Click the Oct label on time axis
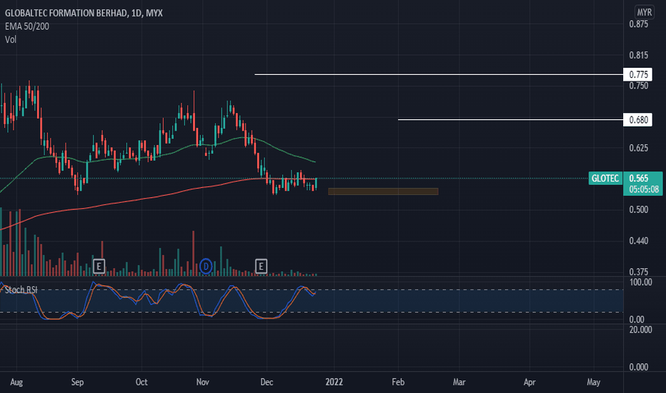 click(141, 382)
